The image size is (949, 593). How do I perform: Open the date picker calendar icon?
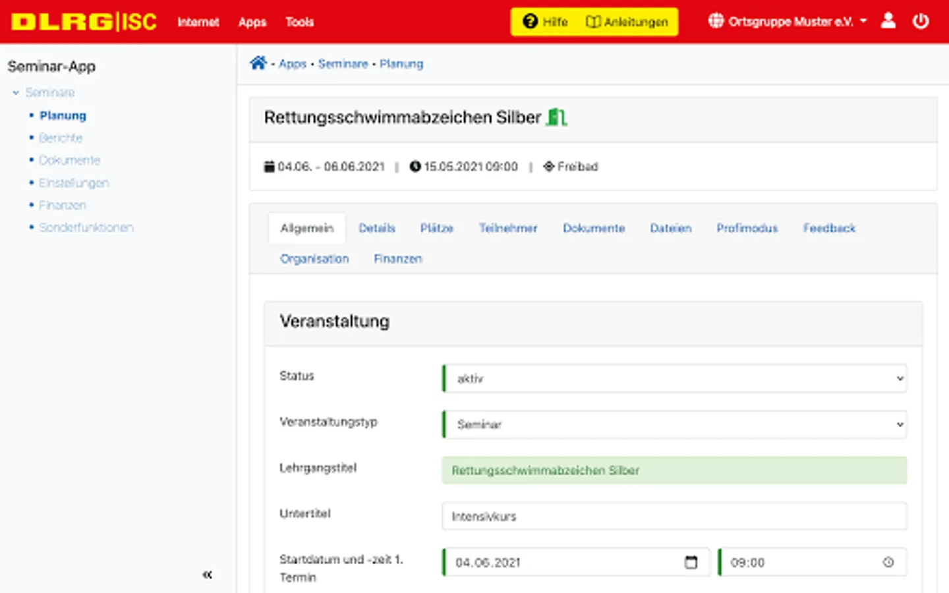tap(691, 562)
